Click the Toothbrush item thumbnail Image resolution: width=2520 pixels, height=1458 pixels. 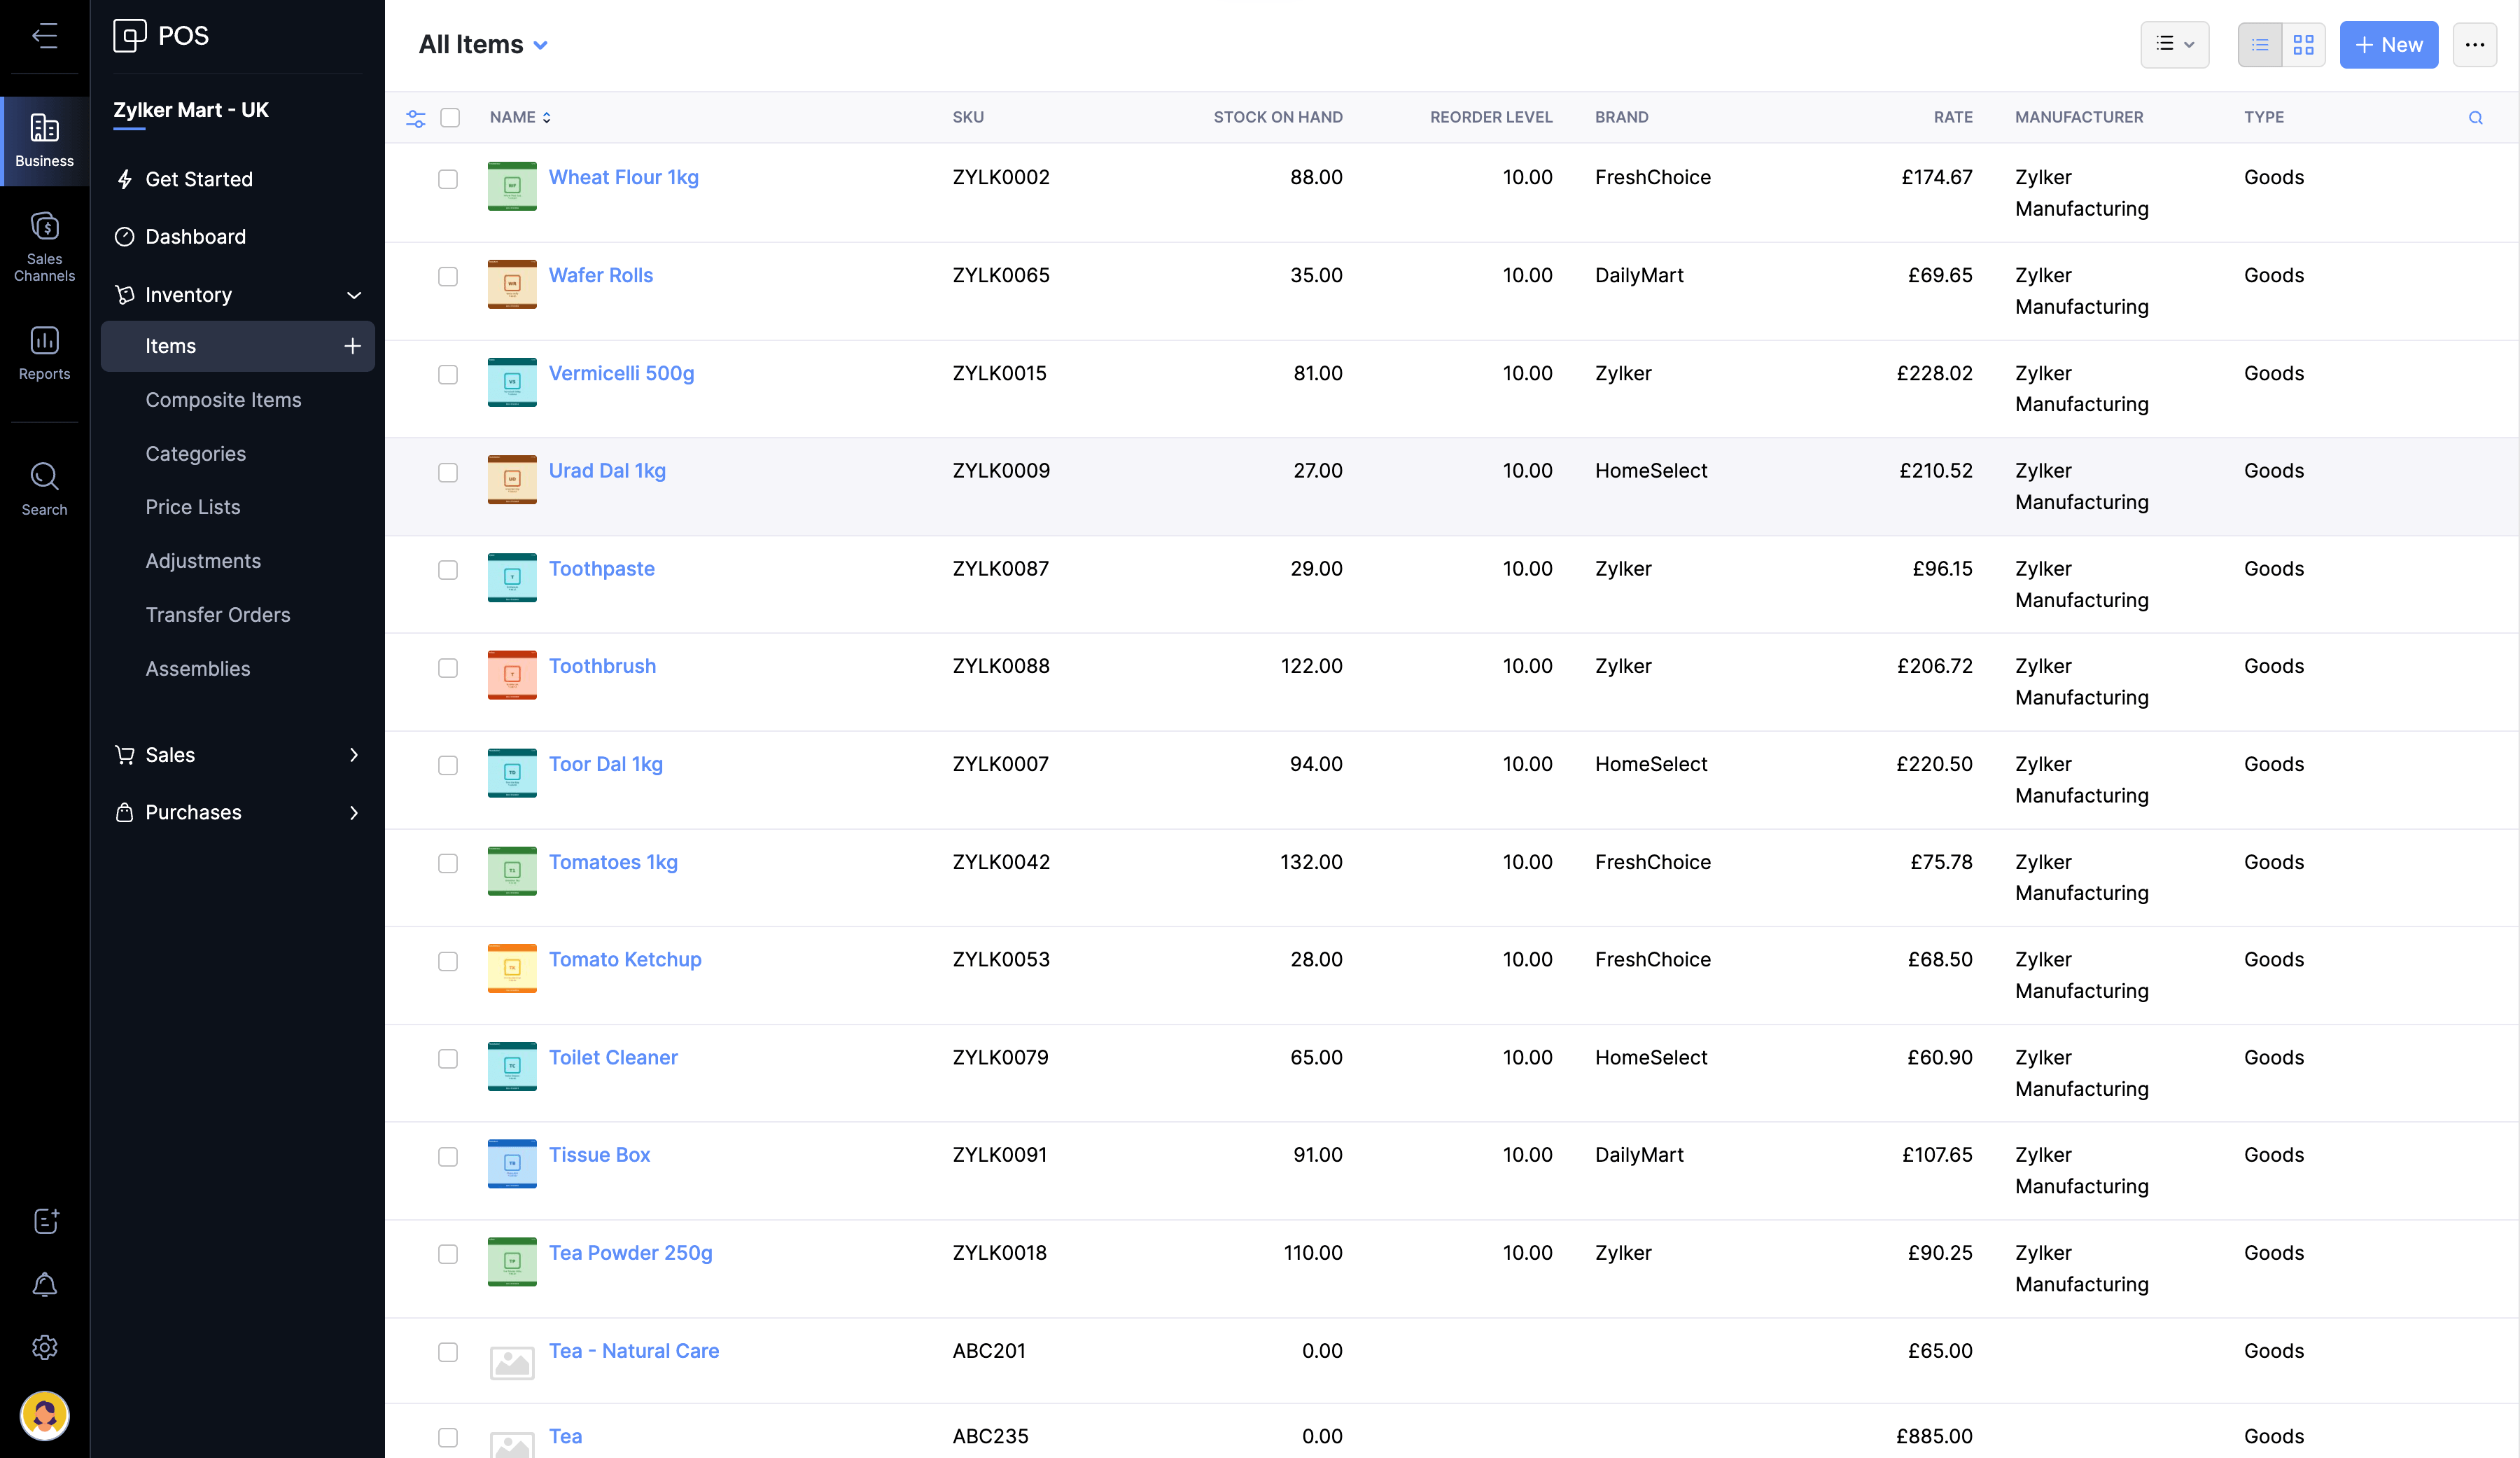pyautogui.click(x=512, y=674)
